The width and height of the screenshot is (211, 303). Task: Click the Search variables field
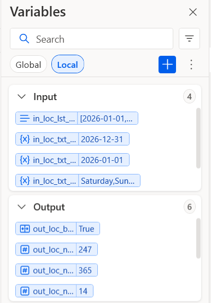tap(91, 39)
